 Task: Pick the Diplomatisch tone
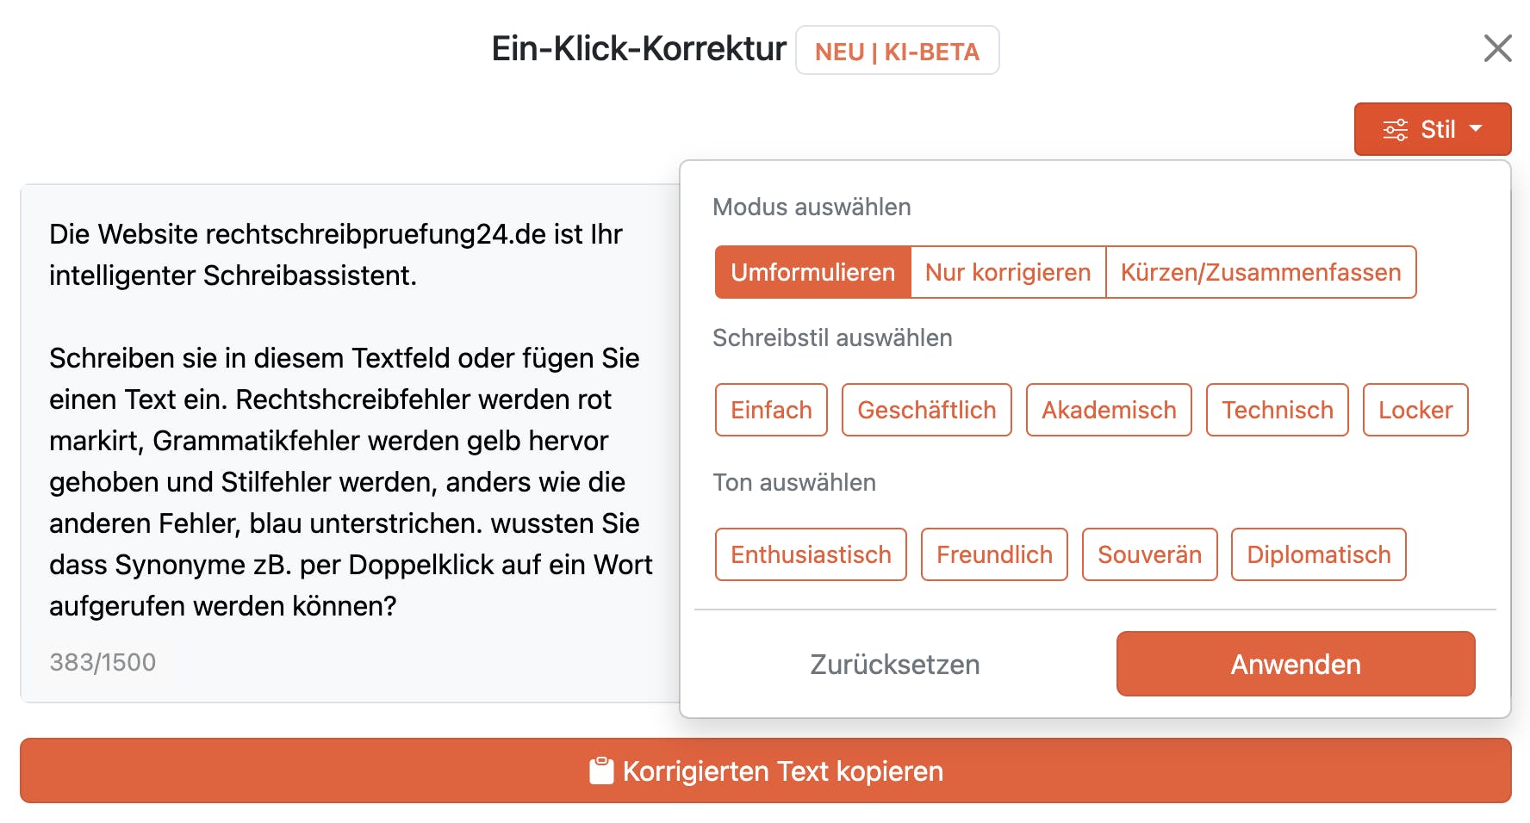[1318, 554]
